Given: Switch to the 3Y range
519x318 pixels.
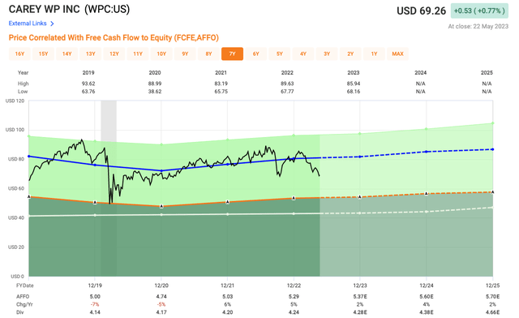Looking at the screenshot, I should (x=327, y=54).
